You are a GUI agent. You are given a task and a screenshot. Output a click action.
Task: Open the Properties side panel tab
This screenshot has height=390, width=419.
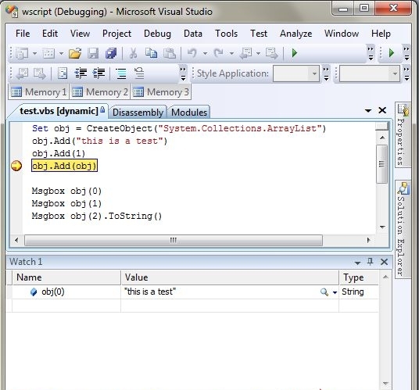coord(403,135)
